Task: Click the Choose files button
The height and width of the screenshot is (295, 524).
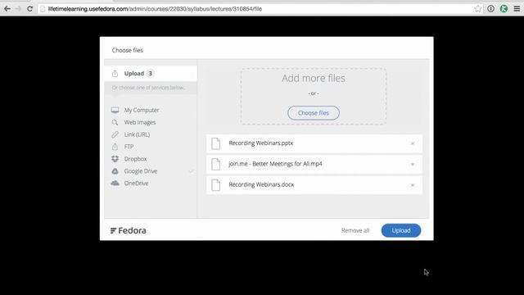Action: 314,113
